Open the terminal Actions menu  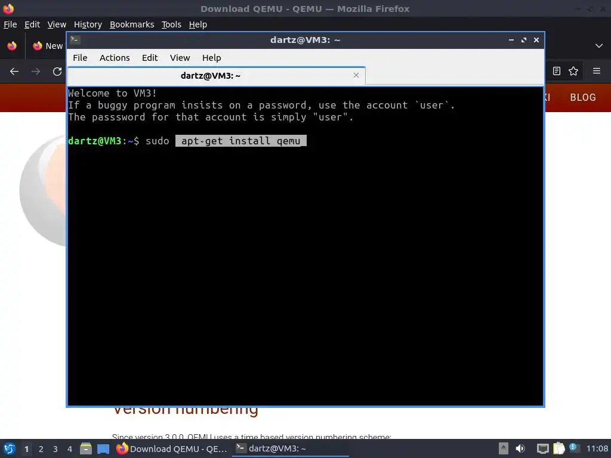115,58
